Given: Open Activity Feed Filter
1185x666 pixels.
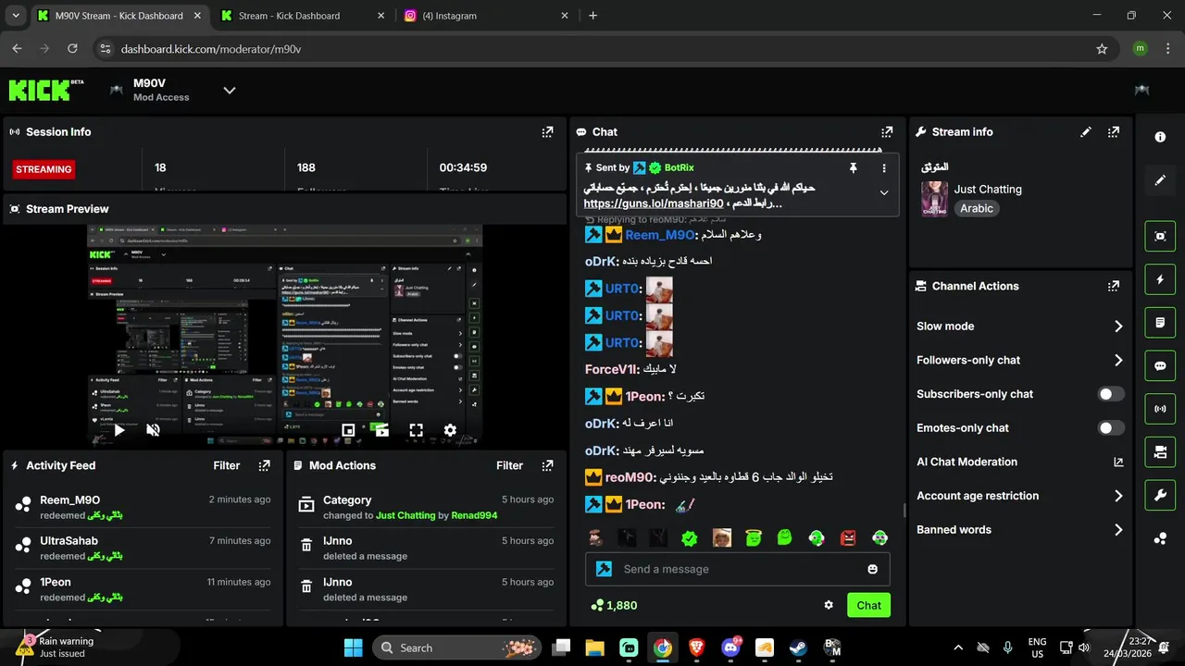Looking at the screenshot, I should [227, 466].
